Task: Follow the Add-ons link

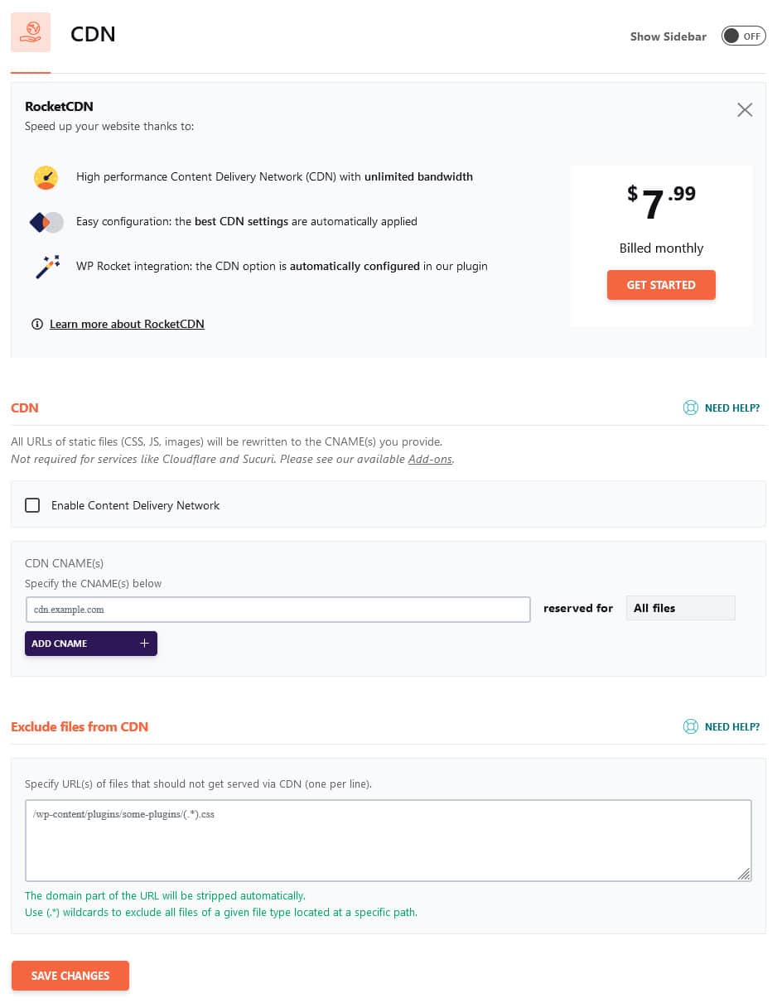Action: pos(430,459)
